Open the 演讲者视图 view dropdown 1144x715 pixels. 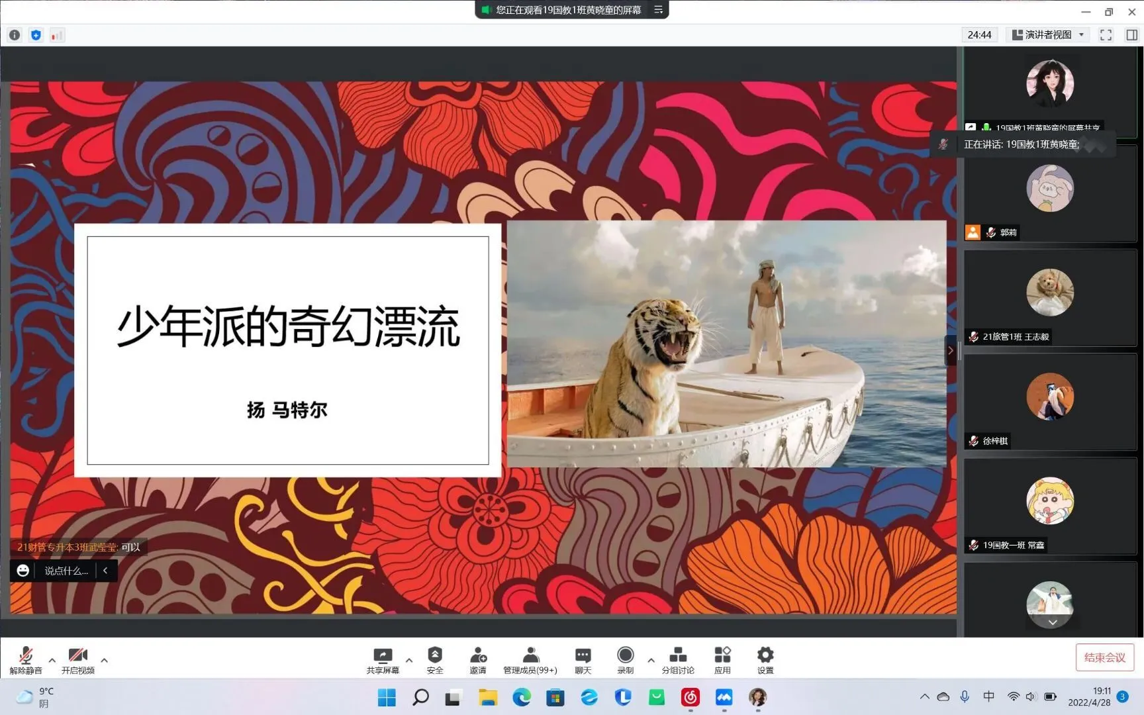coord(1049,35)
